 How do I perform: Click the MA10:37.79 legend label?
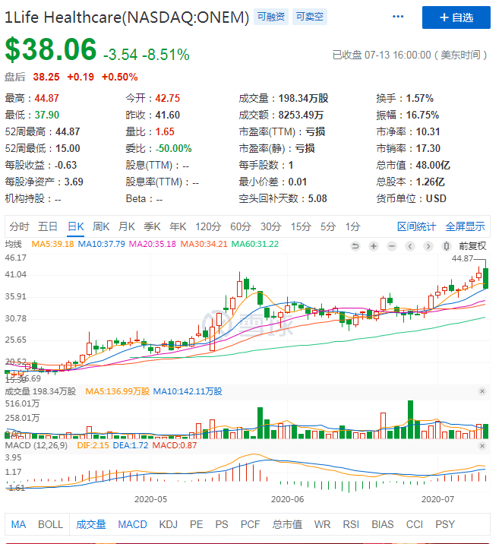point(101,244)
